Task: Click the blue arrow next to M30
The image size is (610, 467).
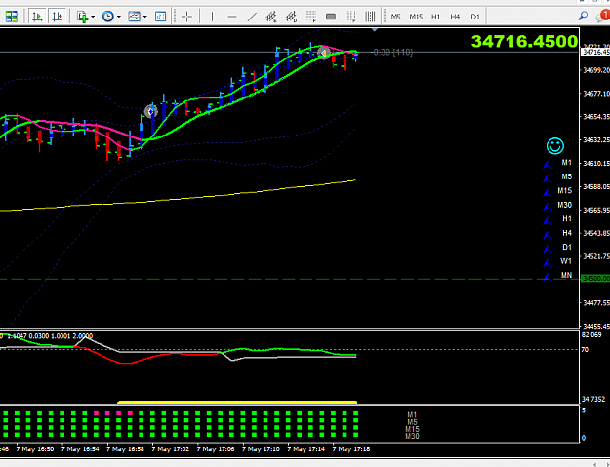Action: click(x=548, y=207)
